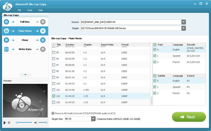This screenshot has width=211, height=131.
Task: Choose the Clone mode source disc icon
Action: click(6, 40)
